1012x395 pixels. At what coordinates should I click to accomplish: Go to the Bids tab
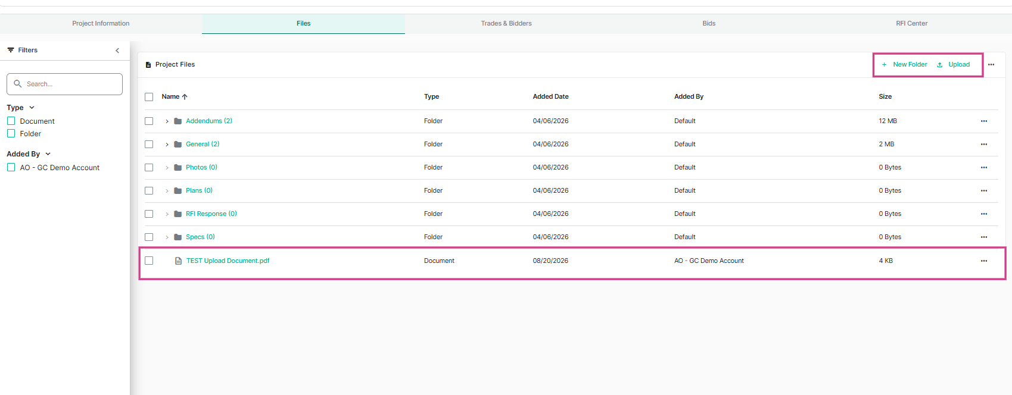(709, 24)
